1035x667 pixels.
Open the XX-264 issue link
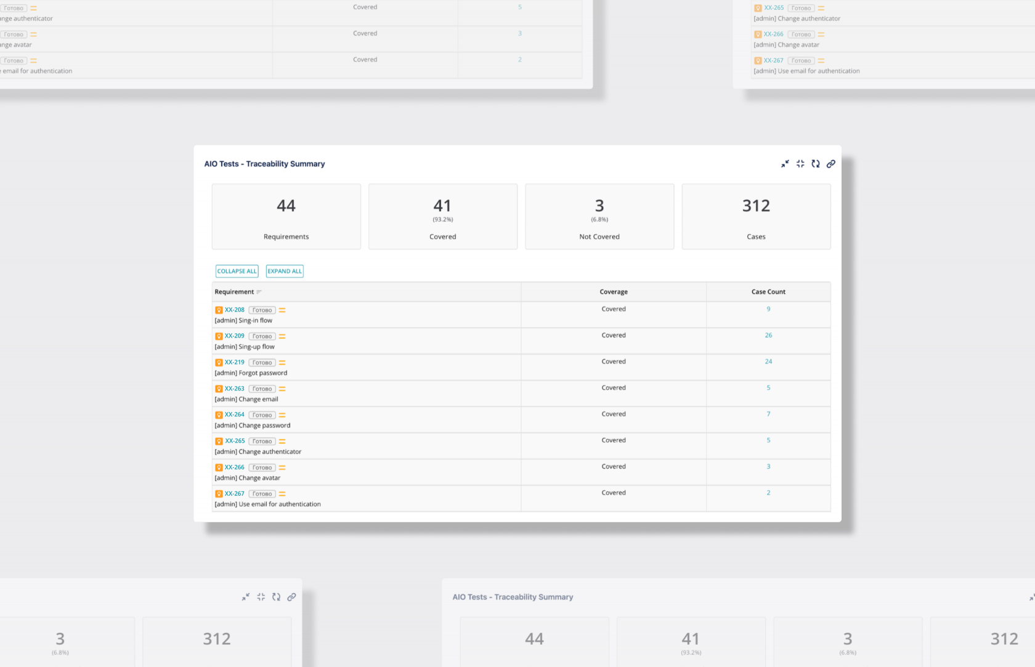[235, 415]
